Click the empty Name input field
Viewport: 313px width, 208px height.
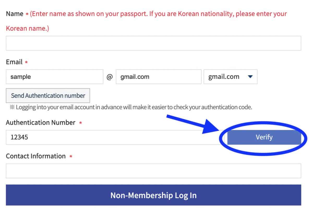pos(153,43)
